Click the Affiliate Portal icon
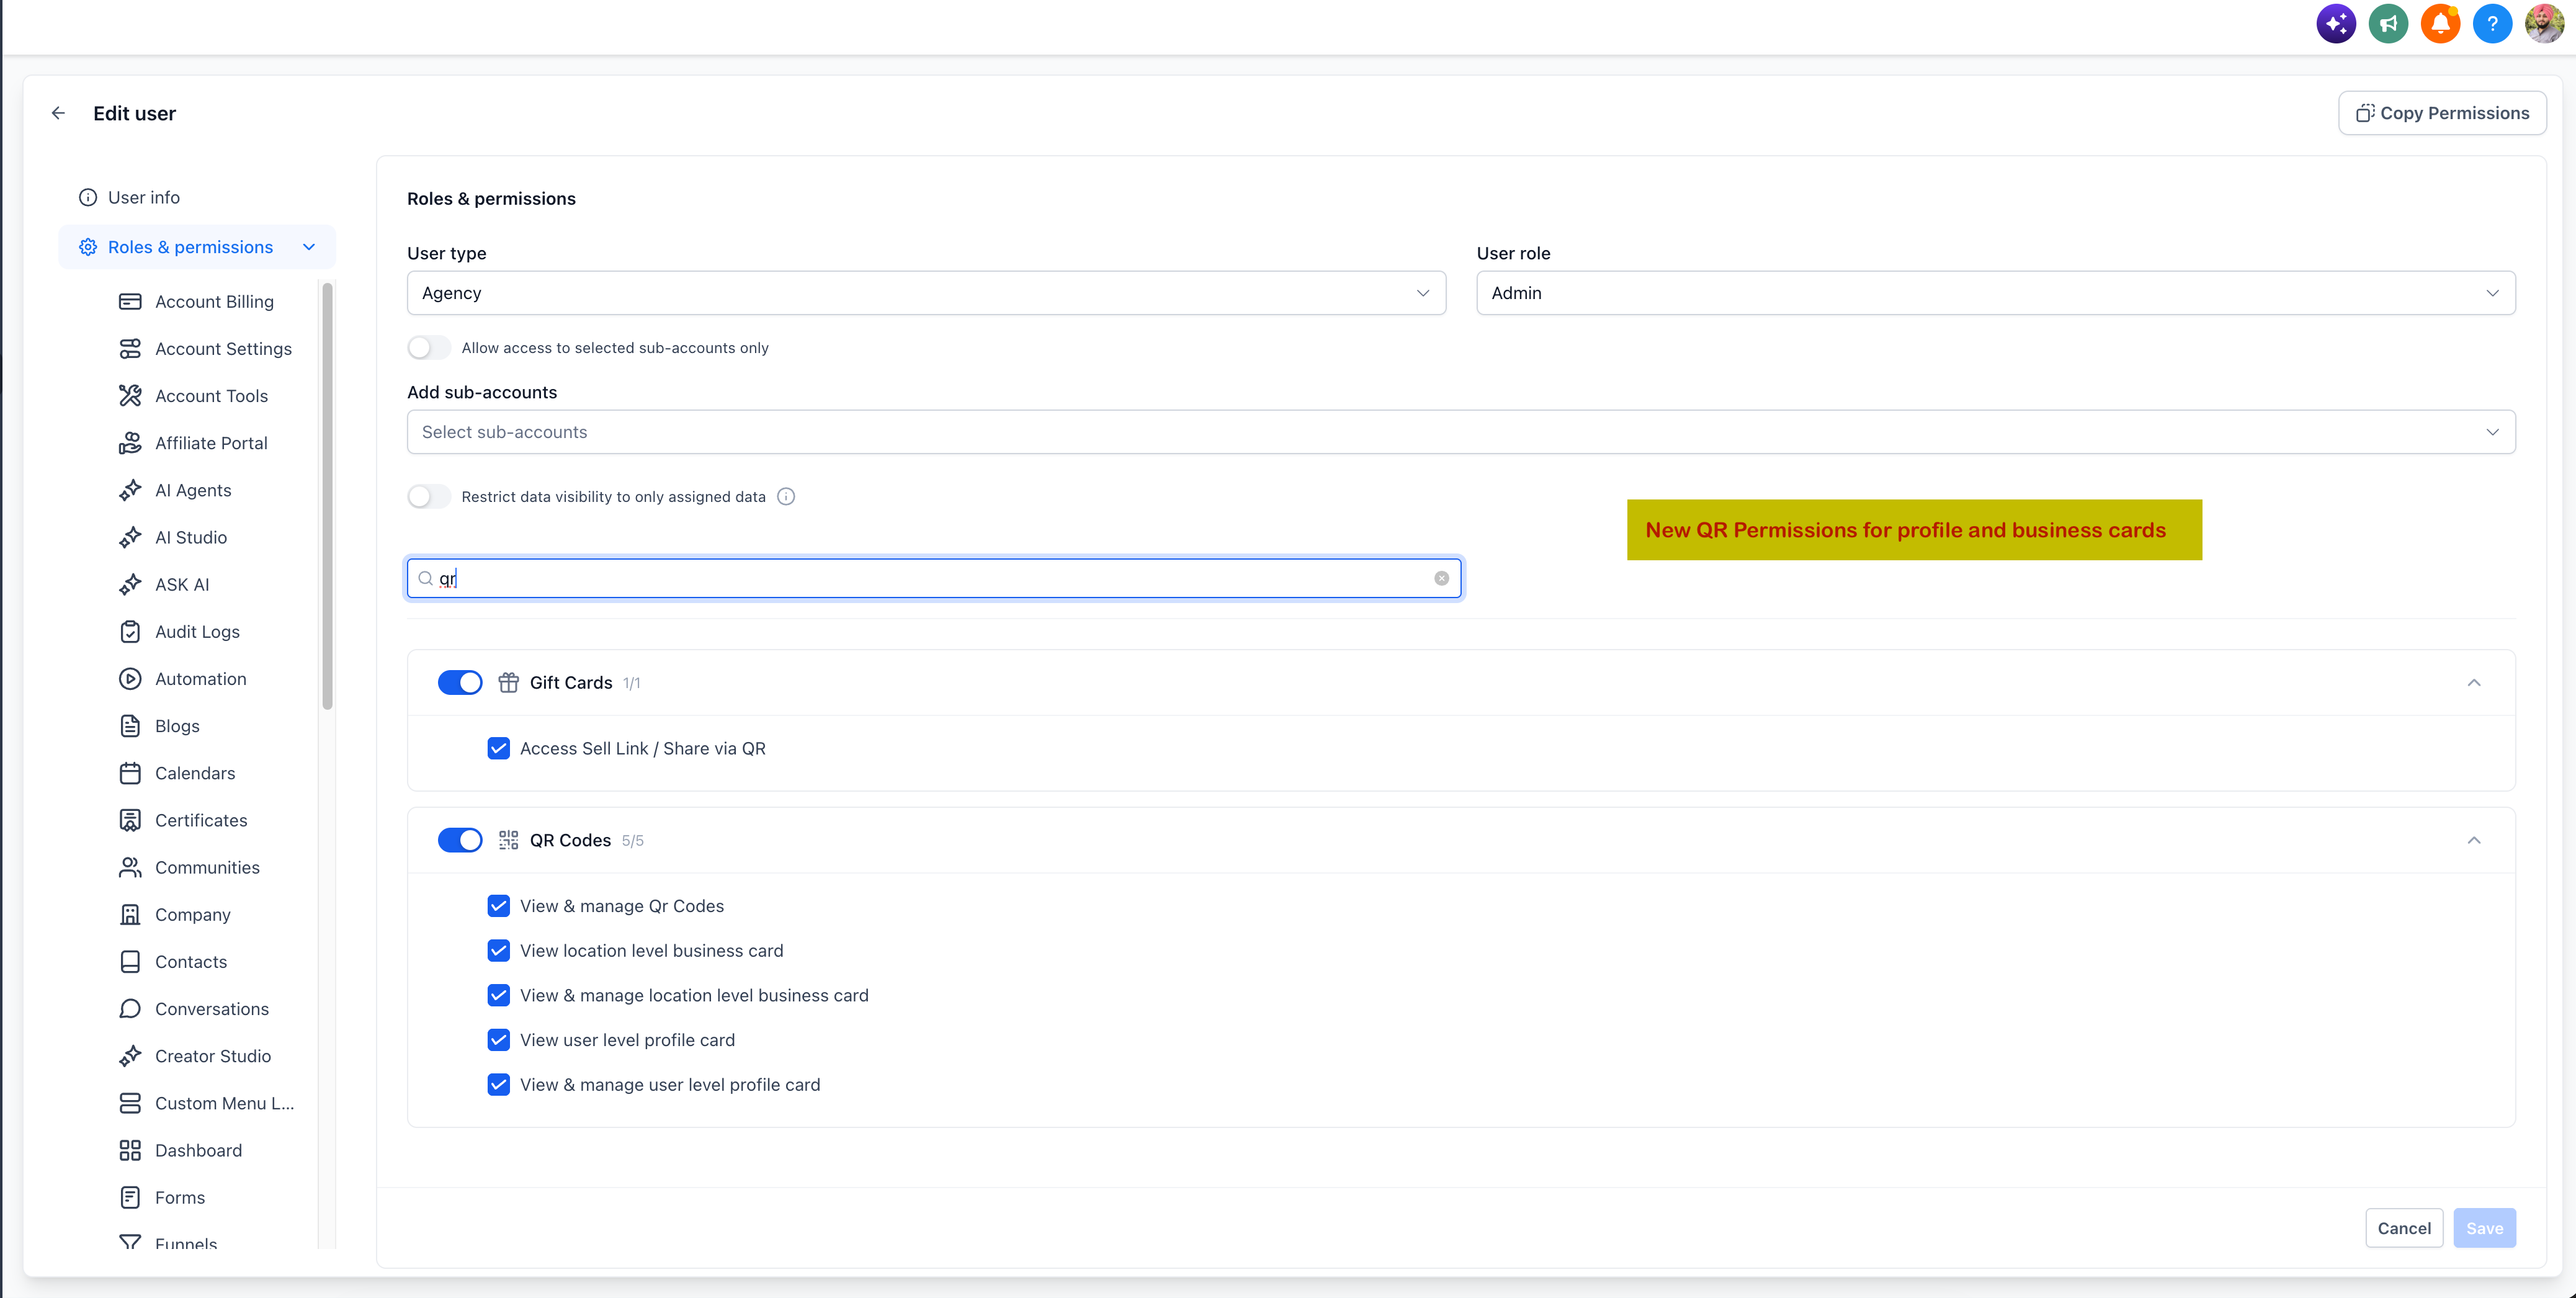 130,443
